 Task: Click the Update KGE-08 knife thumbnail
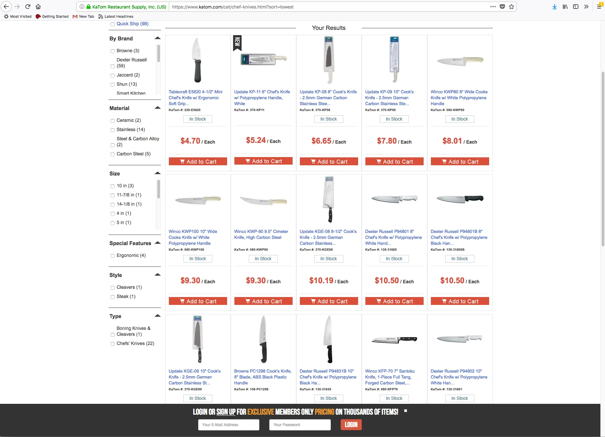(x=329, y=199)
